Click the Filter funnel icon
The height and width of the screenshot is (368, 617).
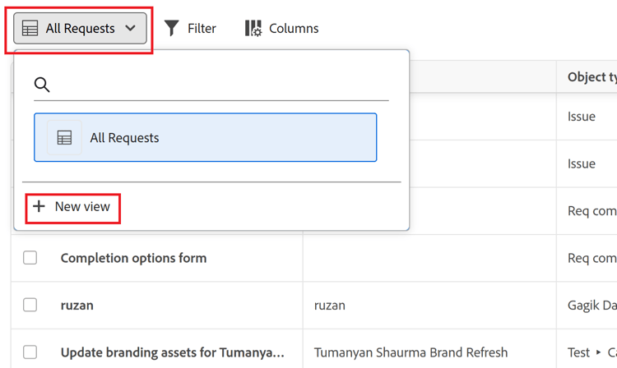coord(171,29)
